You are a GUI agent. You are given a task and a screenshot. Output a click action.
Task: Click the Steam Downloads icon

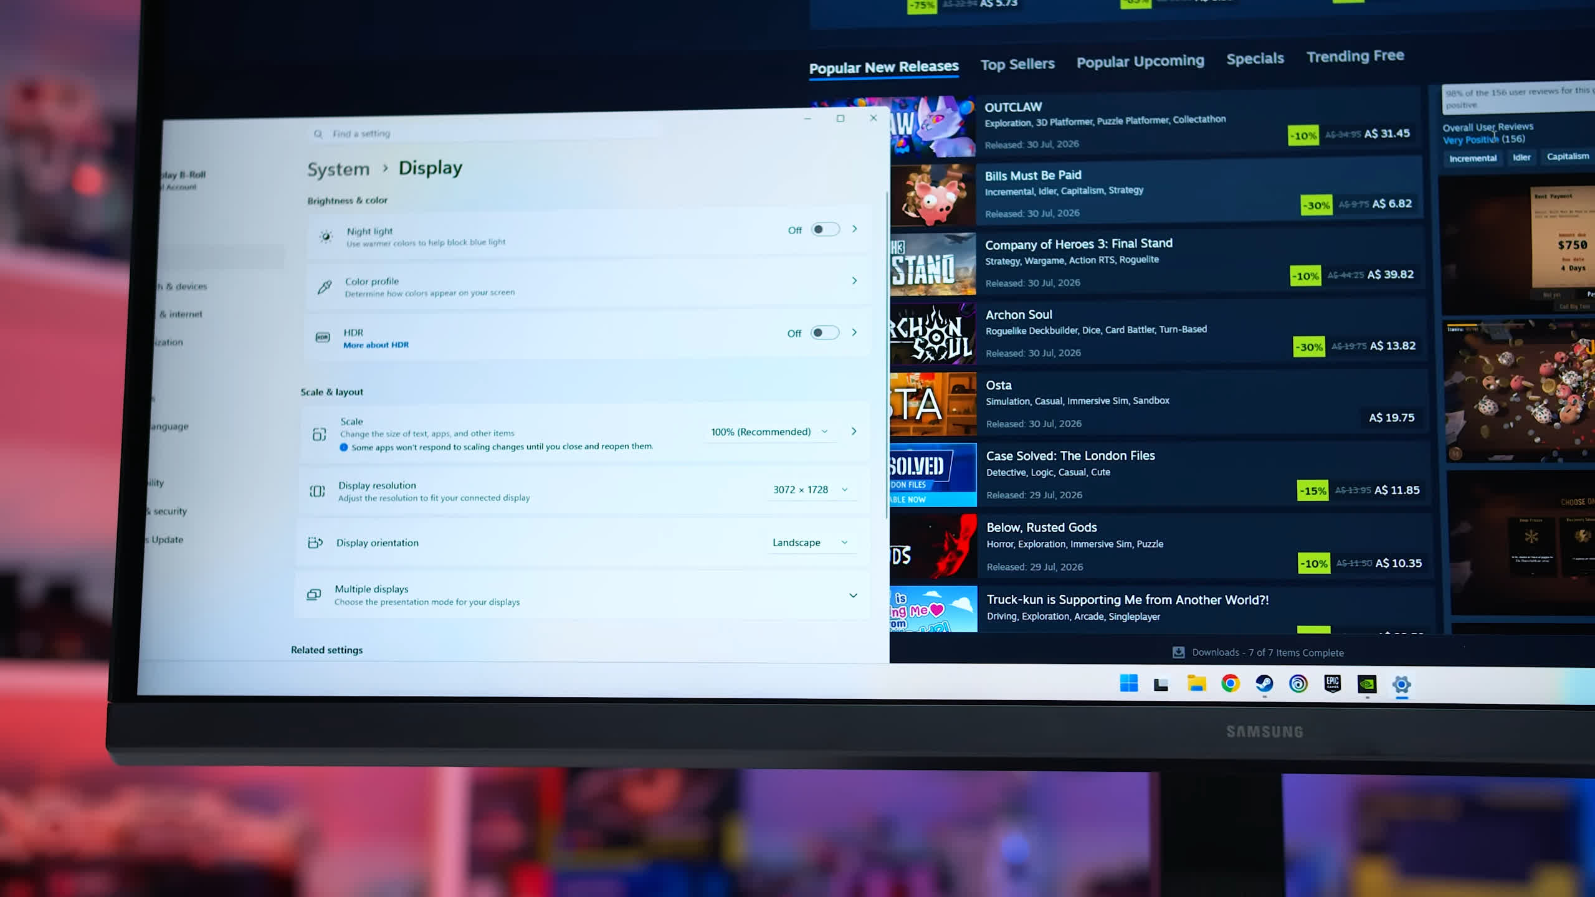click(1178, 652)
